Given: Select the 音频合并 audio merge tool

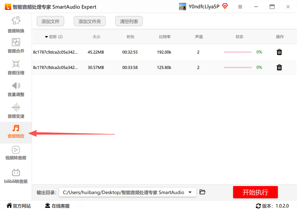Looking at the screenshot, I should (16, 45).
